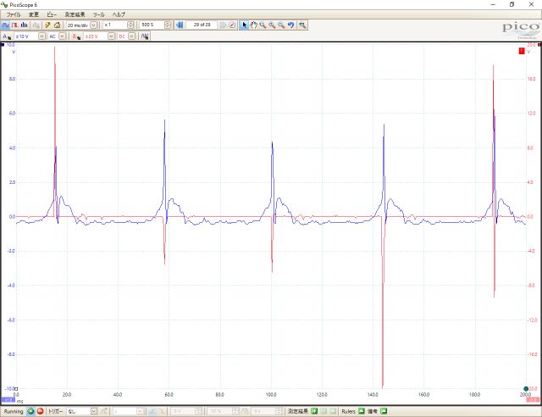This screenshot has height=417, width=542.
Task: Show Notes icon beside 備考
Action: [384, 411]
